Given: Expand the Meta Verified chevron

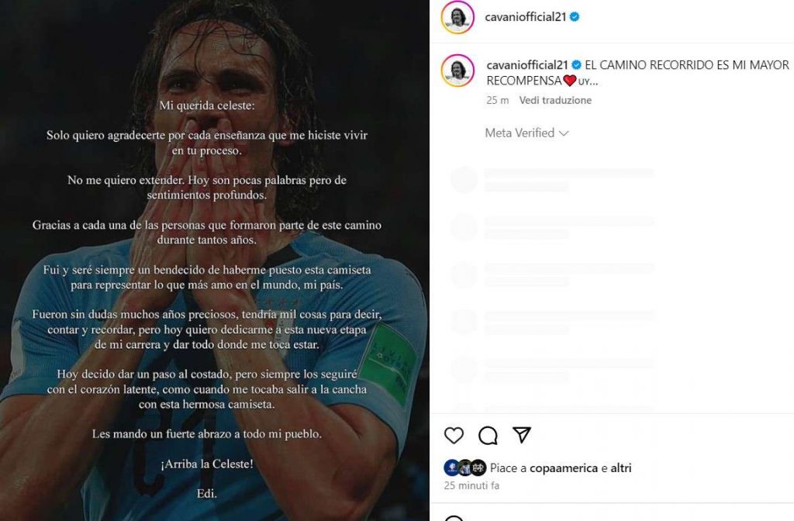Looking at the screenshot, I should [x=564, y=133].
